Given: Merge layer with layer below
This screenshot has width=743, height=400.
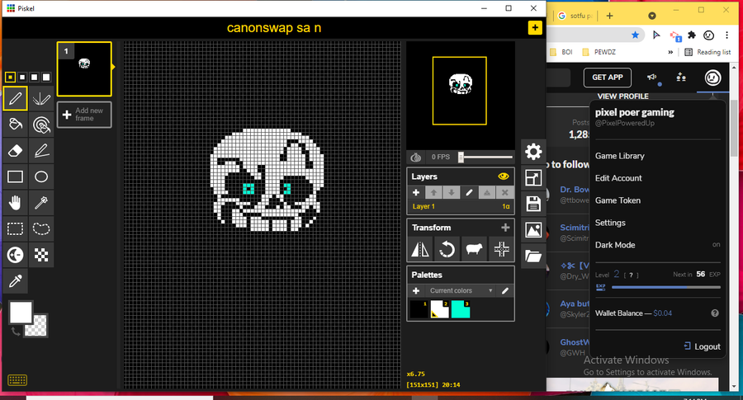Looking at the screenshot, I should [486, 193].
